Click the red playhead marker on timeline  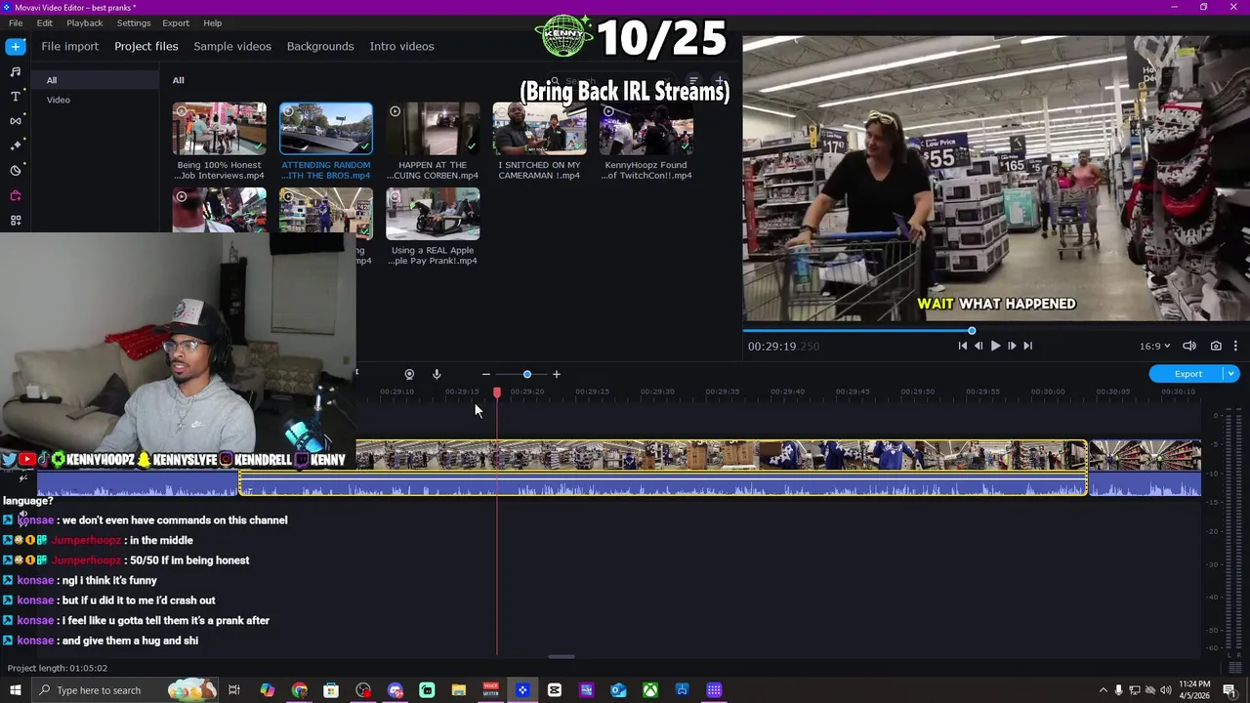tap(496, 392)
